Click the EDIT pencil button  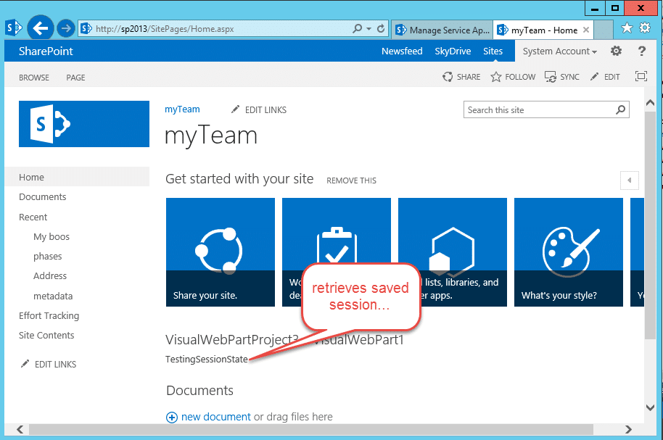pos(605,77)
